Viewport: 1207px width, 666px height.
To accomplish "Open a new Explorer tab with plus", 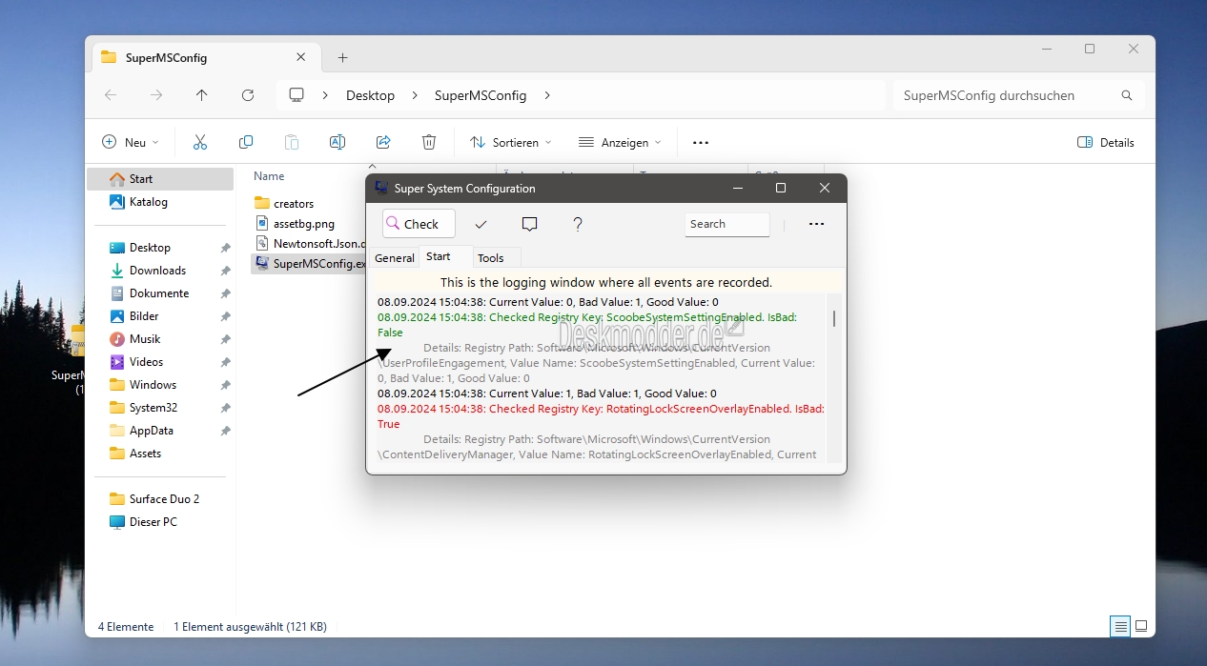I will click(x=343, y=57).
